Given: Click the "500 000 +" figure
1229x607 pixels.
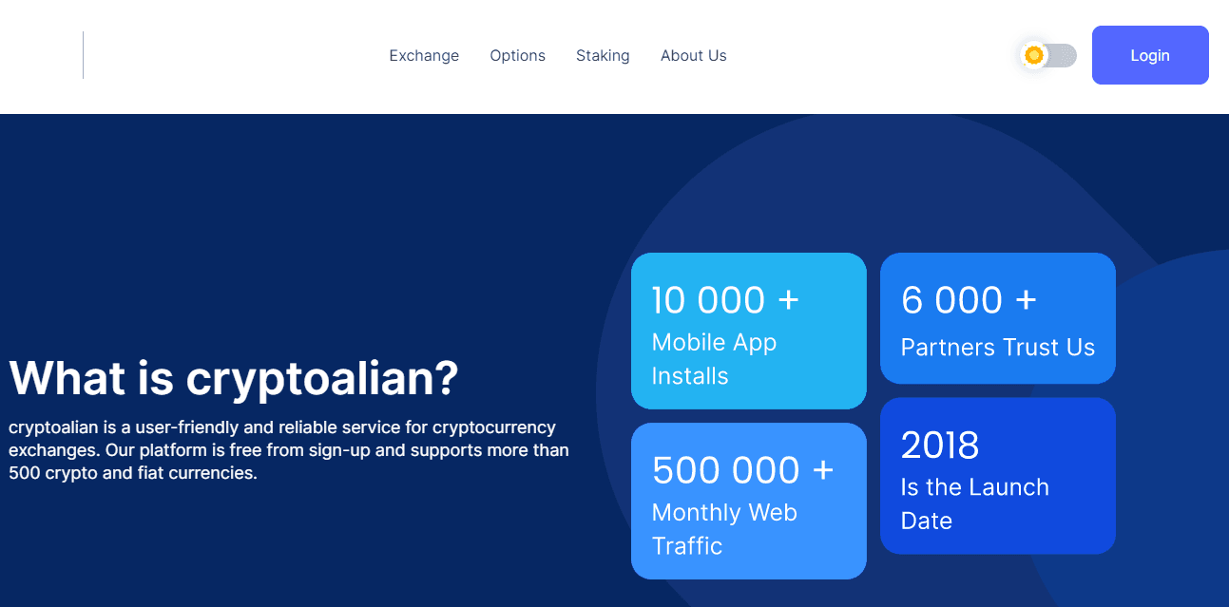Looking at the screenshot, I should pyautogui.click(x=742, y=470).
